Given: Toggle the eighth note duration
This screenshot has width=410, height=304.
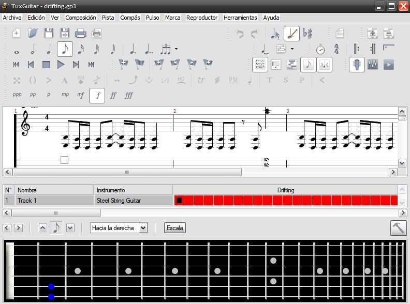Looking at the screenshot, I should point(65,49).
